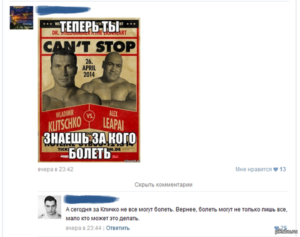Image resolution: width=300 pixels, height=237 pixels.
Task: Open the post author's city night avatar
Action: coord(21,17)
